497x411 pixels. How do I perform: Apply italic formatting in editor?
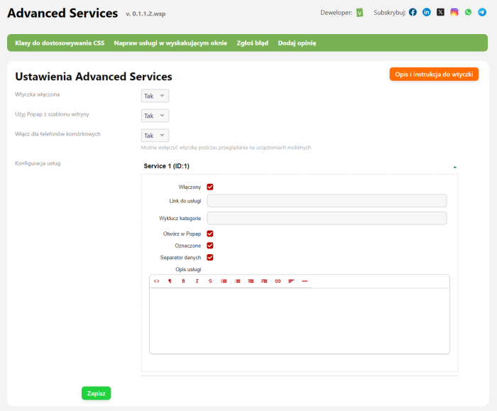tap(197, 281)
